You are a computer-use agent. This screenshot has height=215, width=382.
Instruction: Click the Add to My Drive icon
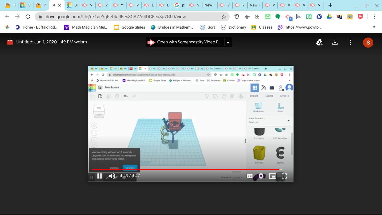coord(319,42)
